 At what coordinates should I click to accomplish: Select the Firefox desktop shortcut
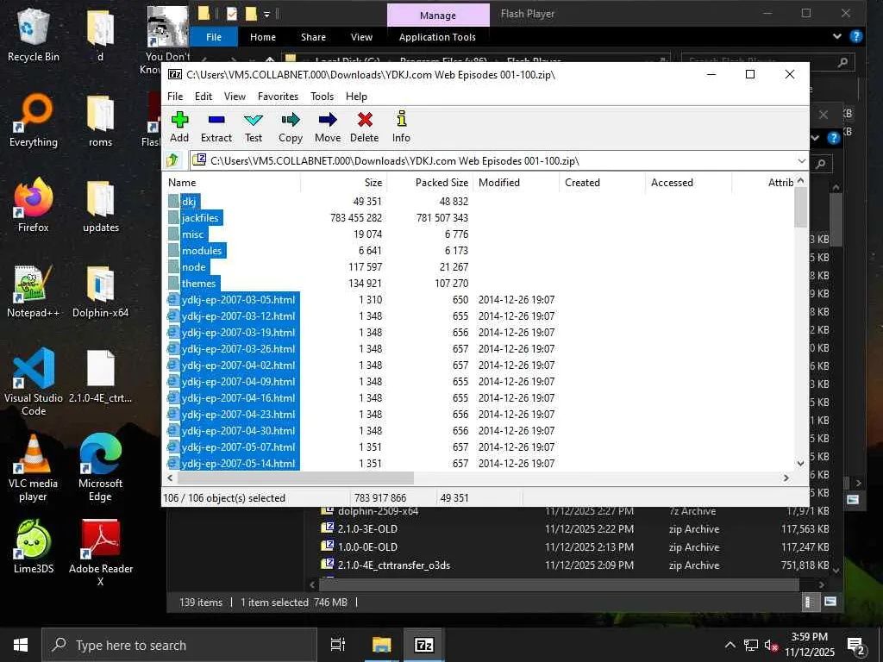tap(34, 206)
